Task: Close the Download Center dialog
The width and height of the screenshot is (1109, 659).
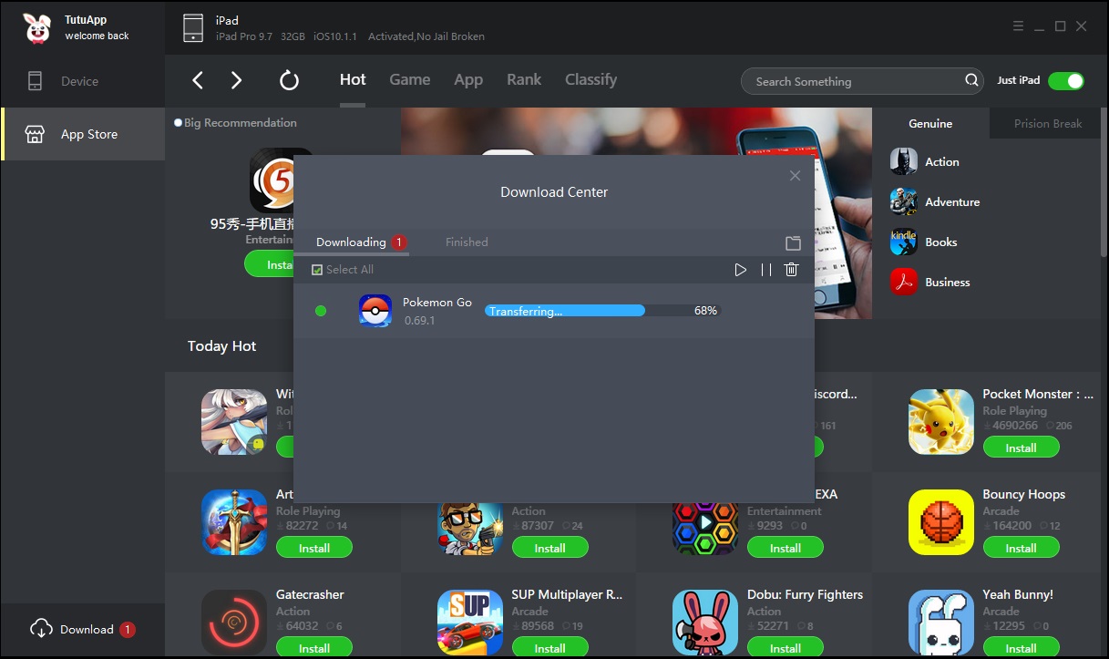Action: click(x=795, y=176)
